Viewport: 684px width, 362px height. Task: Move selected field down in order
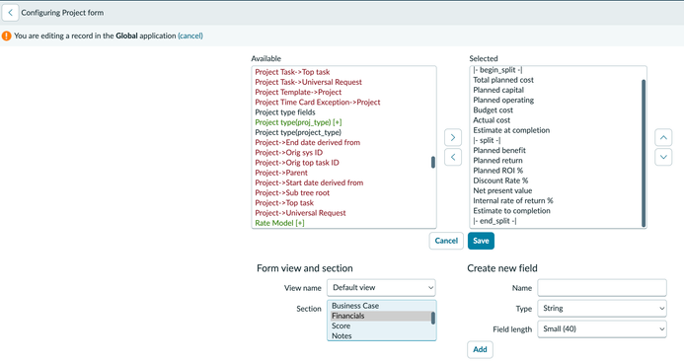point(663,157)
